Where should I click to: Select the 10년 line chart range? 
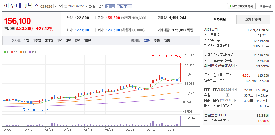pyautogui.click(x=88, y=40)
